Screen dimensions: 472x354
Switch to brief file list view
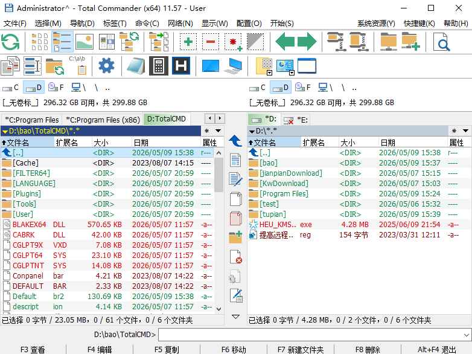pyautogui.click(x=39, y=42)
